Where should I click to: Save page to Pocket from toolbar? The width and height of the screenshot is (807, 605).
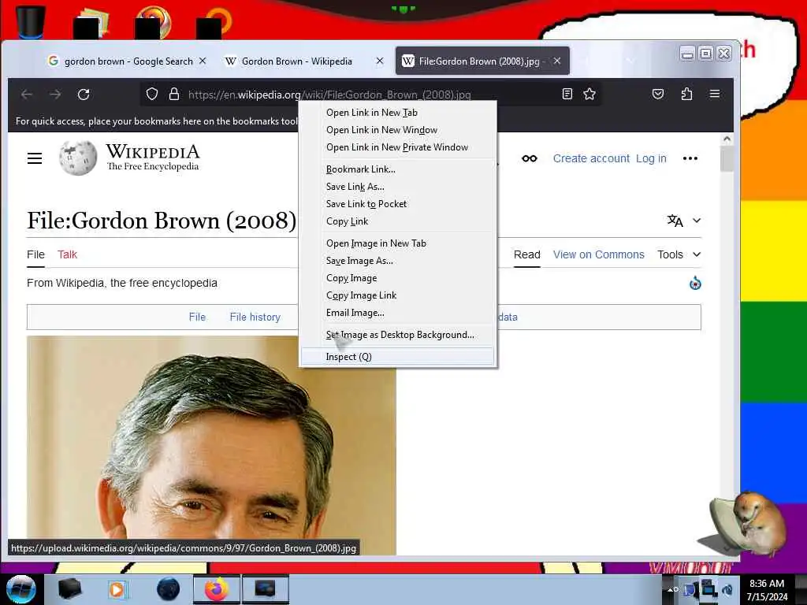(658, 94)
